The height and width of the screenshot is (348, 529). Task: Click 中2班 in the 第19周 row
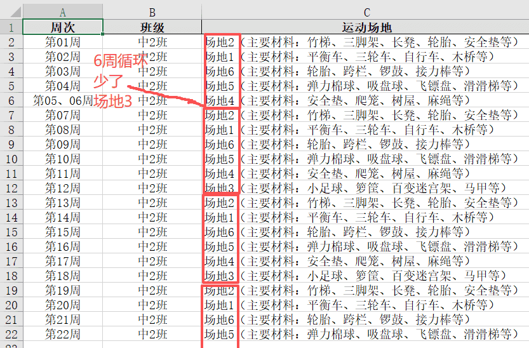click(152, 290)
